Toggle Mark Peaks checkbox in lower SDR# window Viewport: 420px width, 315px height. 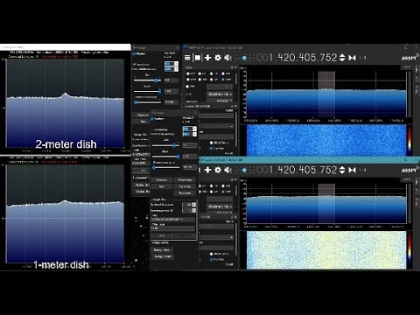click(x=211, y=254)
